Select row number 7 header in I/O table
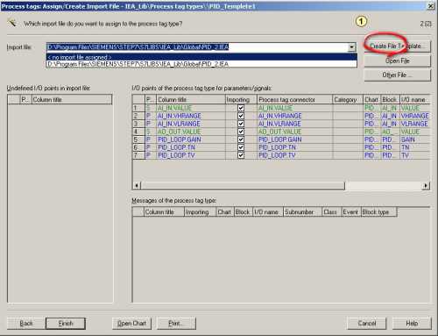This screenshot has width=438, height=336. coord(138,155)
